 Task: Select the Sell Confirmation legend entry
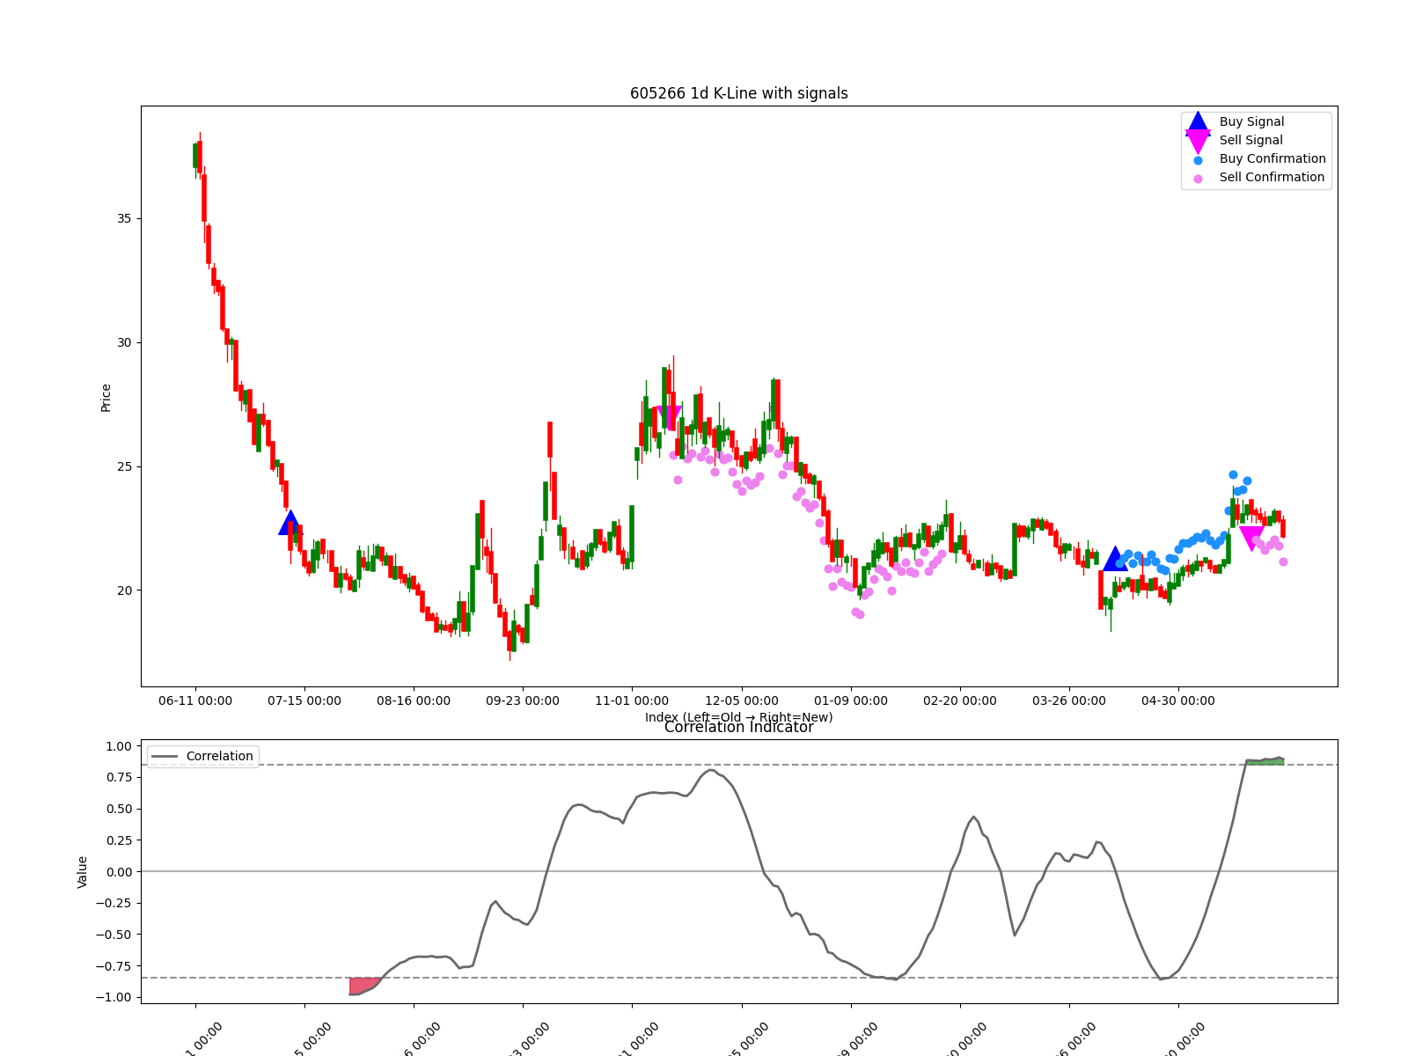1272,177
